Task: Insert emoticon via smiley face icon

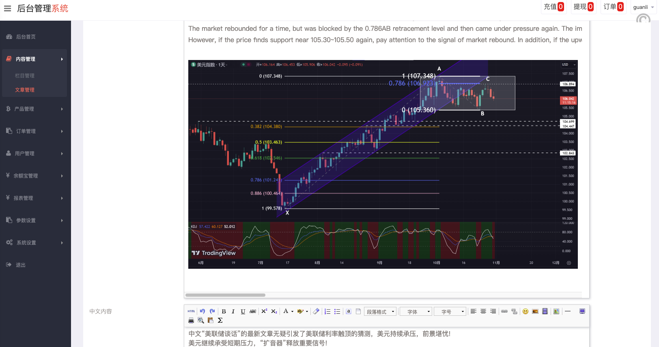Action: (x=525, y=311)
